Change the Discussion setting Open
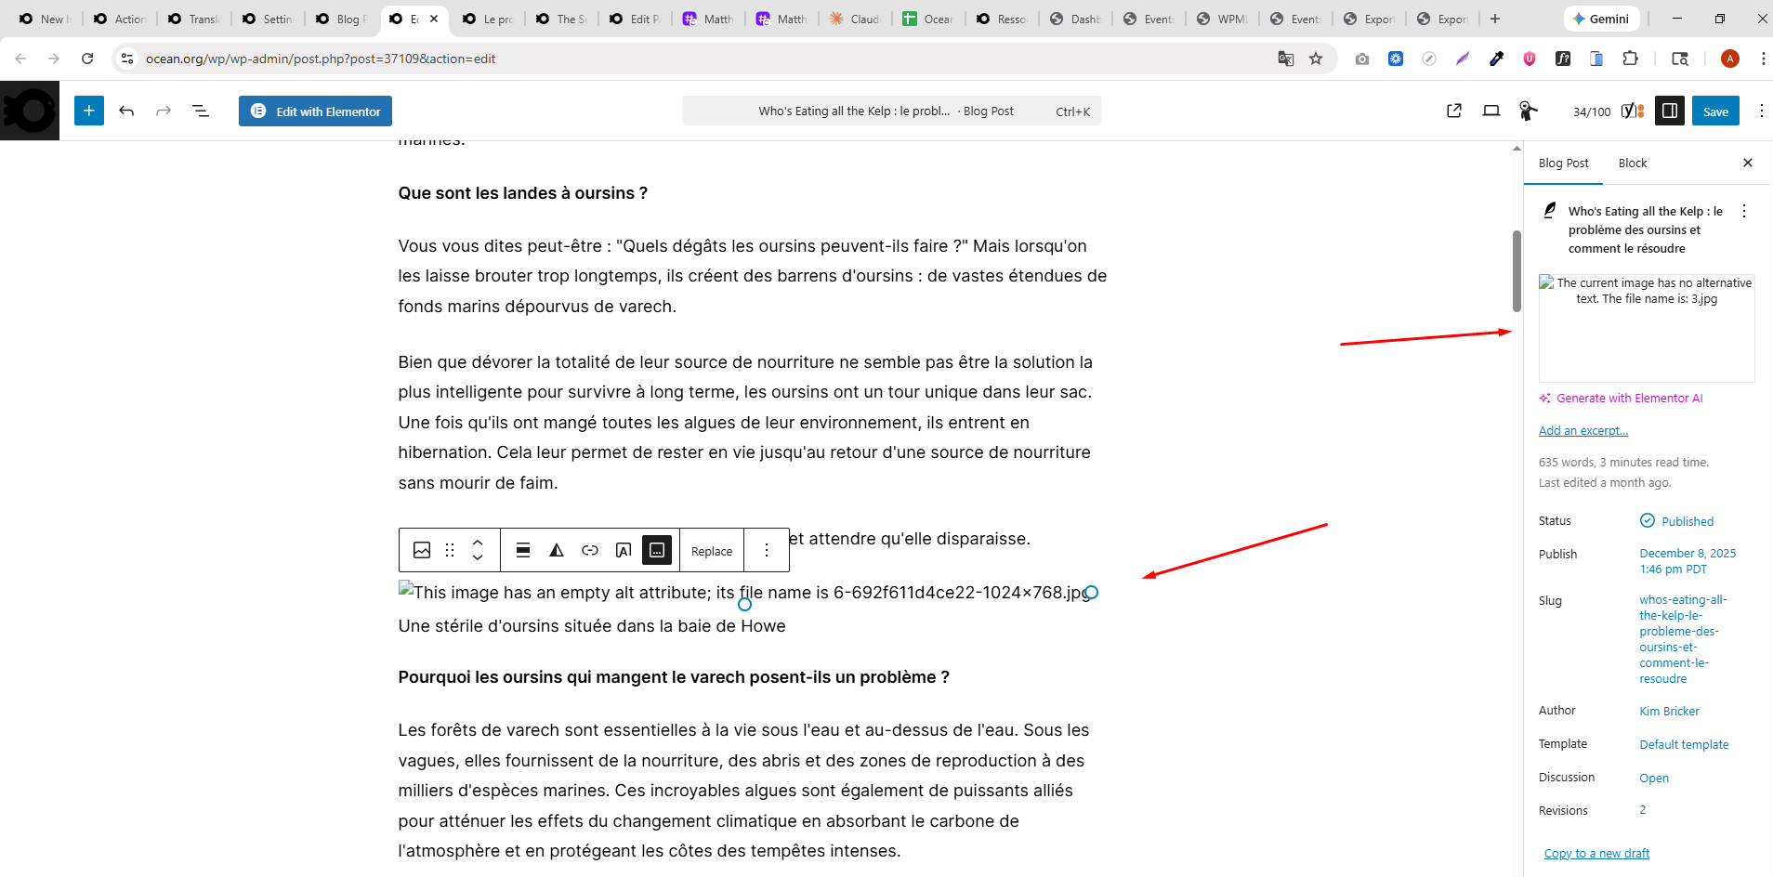This screenshot has width=1773, height=877. (x=1654, y=779)
